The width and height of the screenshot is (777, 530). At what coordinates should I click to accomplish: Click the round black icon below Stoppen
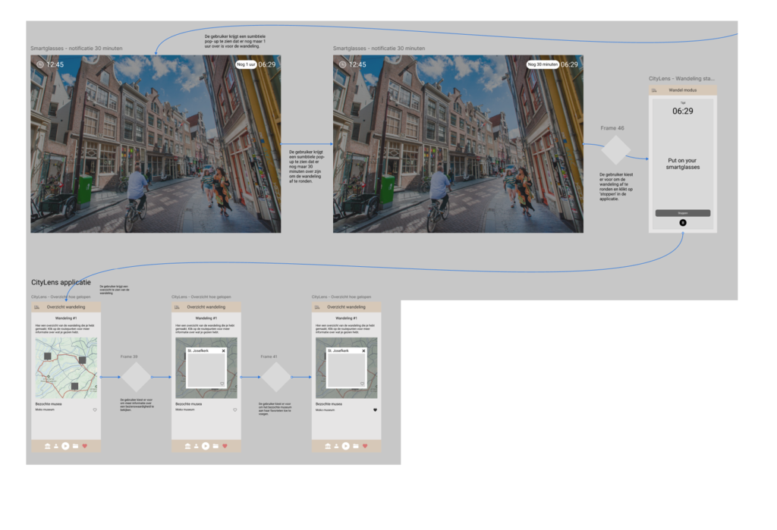(682, 223)
